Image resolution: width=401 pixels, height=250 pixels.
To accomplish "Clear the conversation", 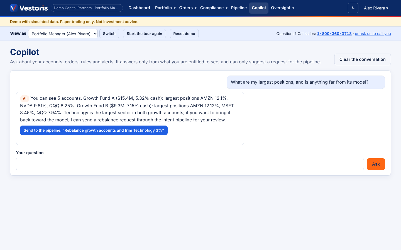I will tap(362, 59).
